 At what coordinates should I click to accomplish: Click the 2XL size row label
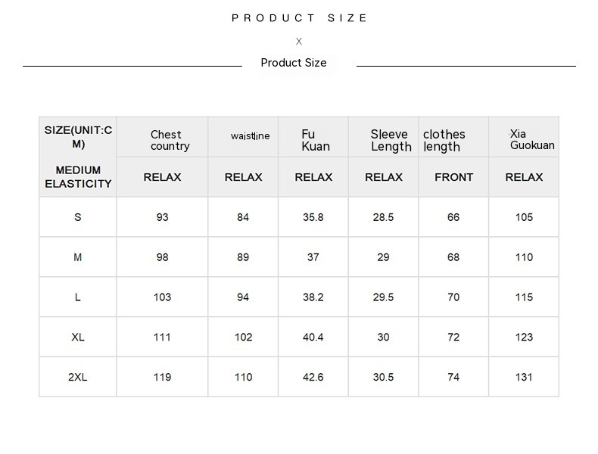78,378
